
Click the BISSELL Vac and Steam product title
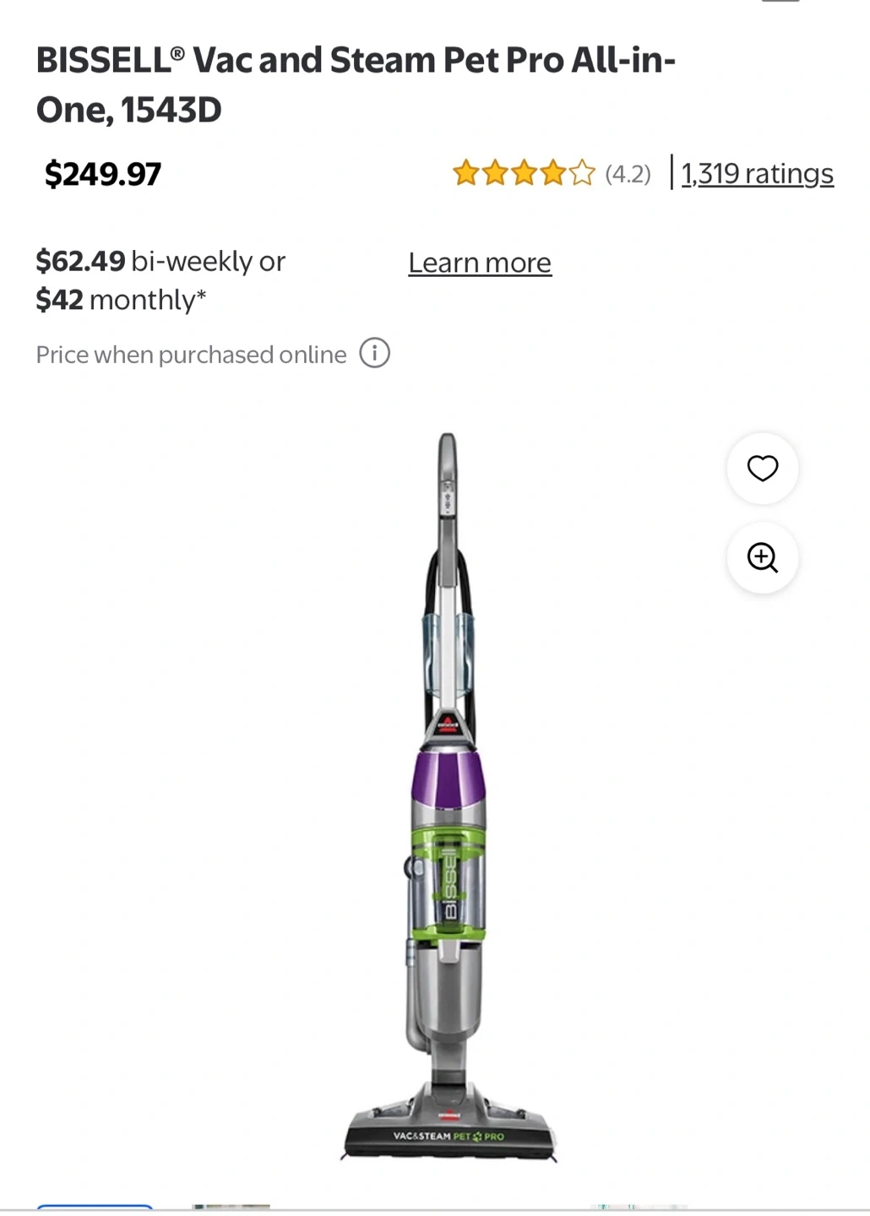pos(355,84)
